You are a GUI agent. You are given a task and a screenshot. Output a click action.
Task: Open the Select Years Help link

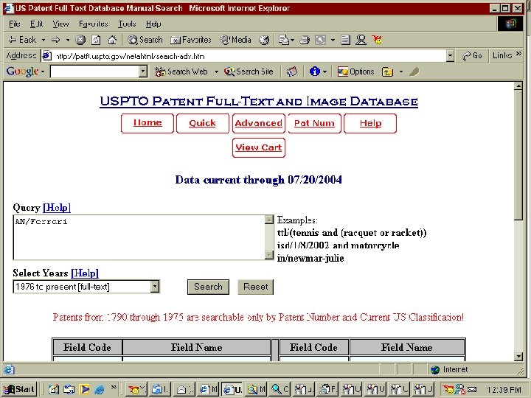tap(85, 273)
